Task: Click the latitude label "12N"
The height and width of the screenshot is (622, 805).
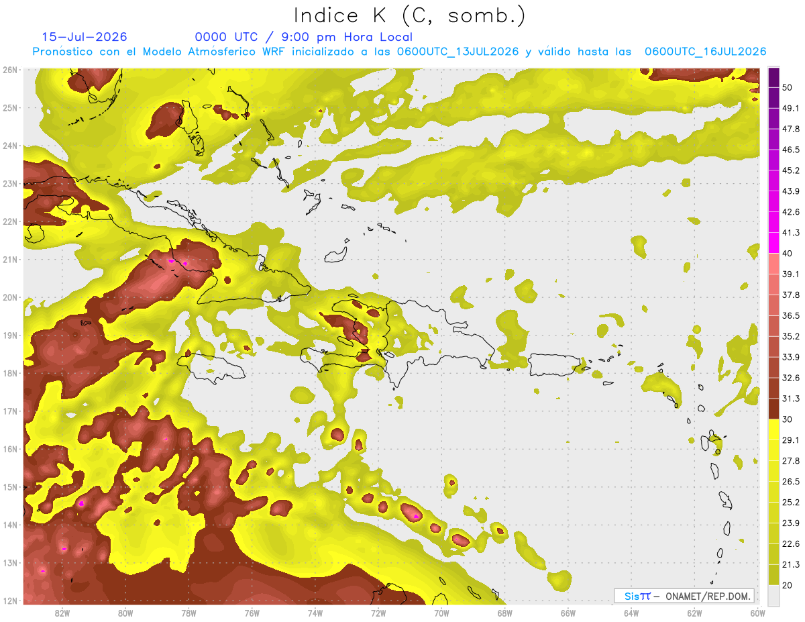Action: pyautogui.click(x=10, y=601)
